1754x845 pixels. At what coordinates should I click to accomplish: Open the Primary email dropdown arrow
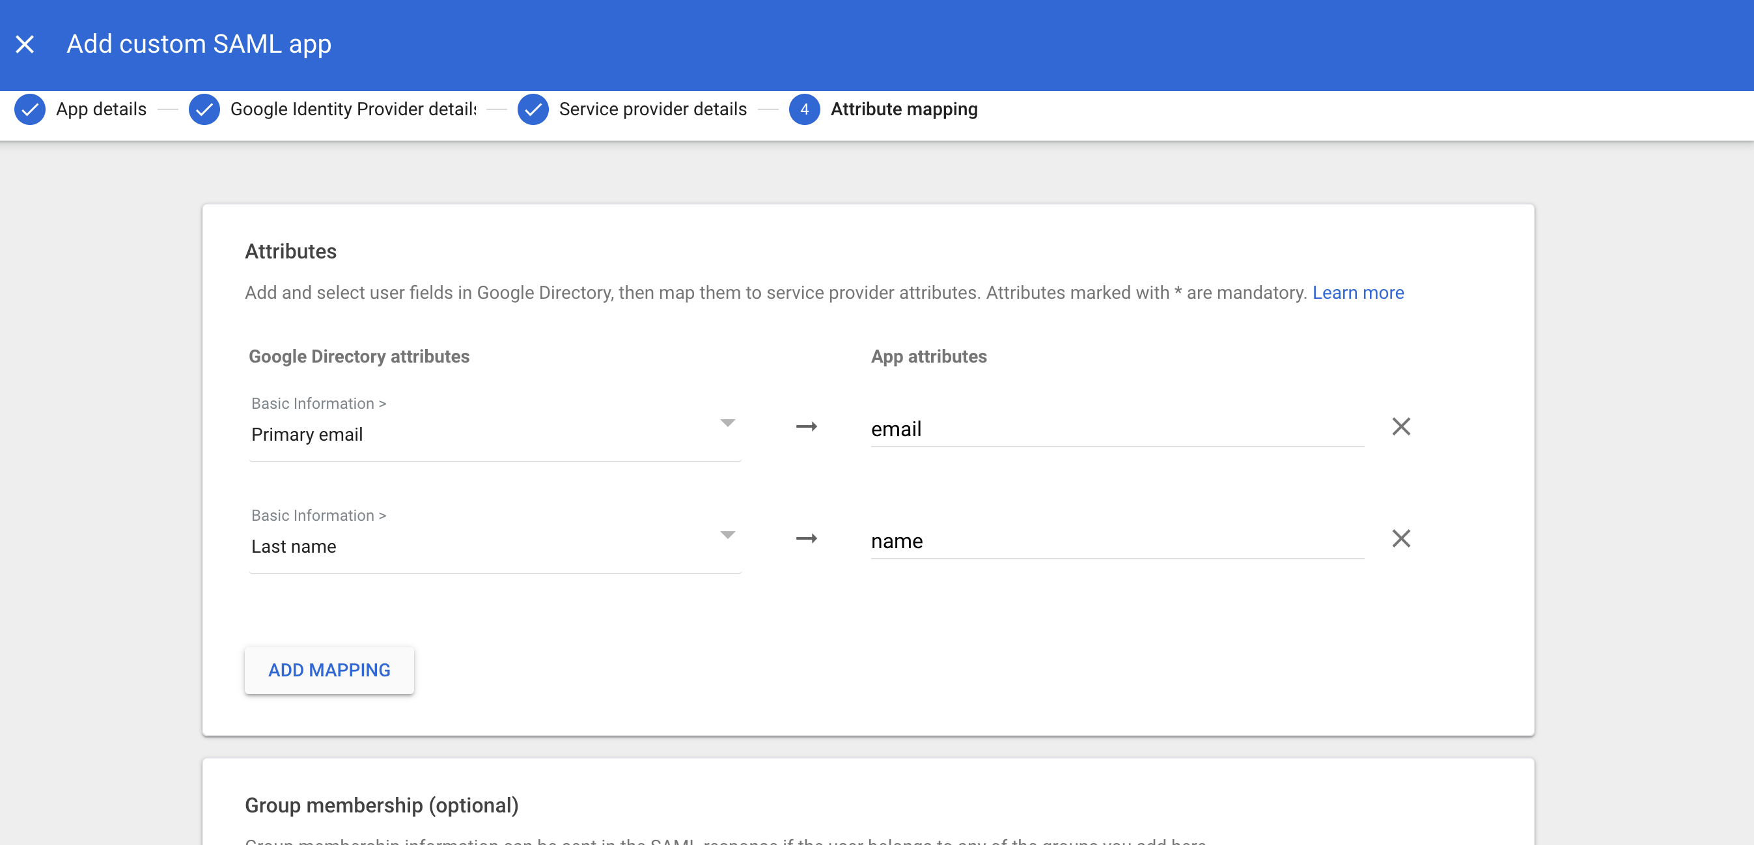(x=727, y=424)
